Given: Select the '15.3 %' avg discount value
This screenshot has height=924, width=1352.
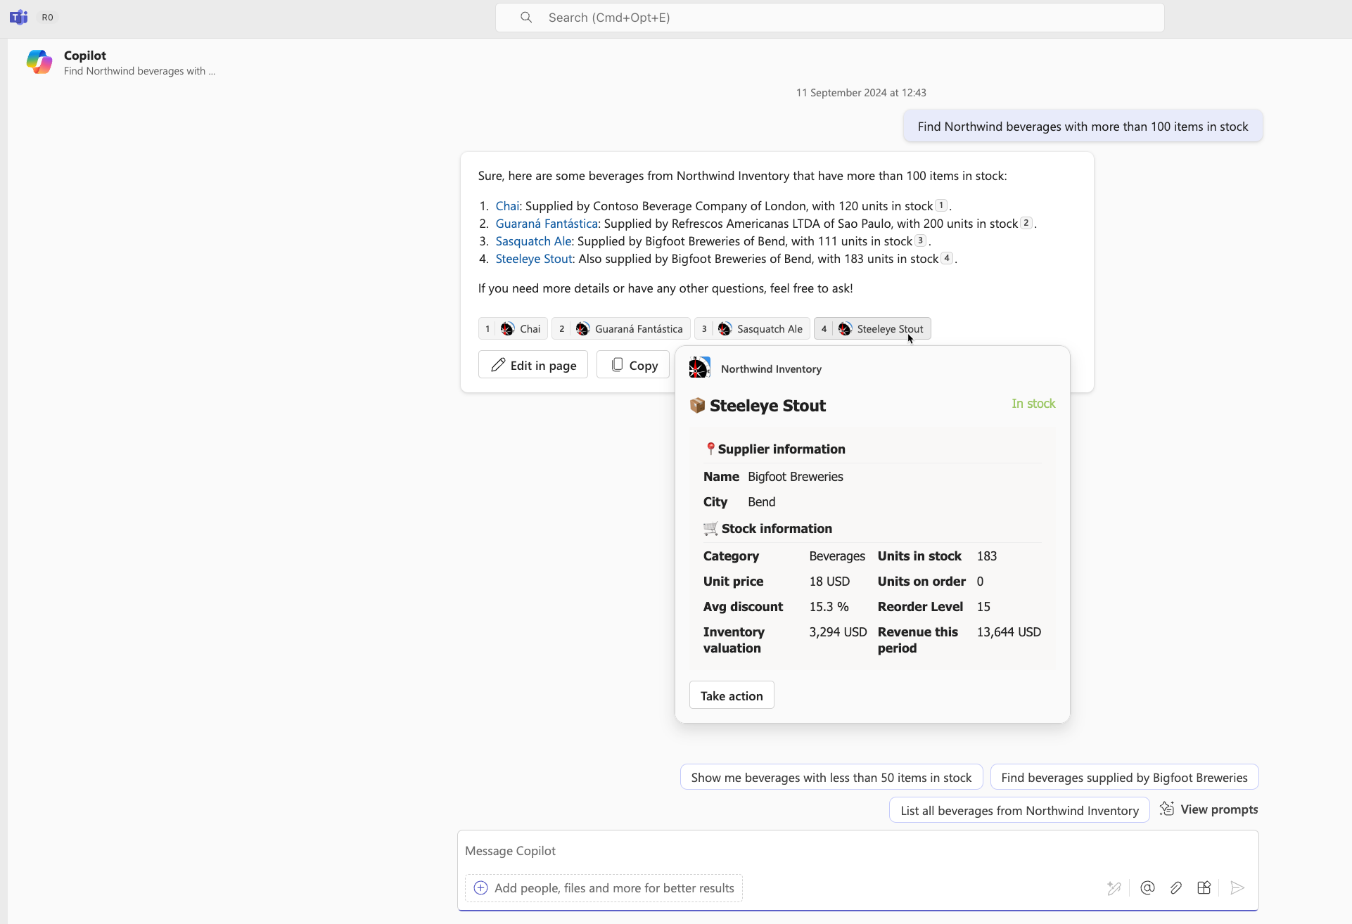Looking at the screenshot, I should coord(829,607).
